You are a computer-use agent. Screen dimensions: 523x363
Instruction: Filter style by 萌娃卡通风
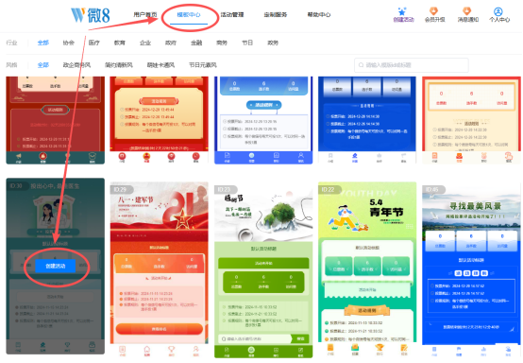(160, 65)
